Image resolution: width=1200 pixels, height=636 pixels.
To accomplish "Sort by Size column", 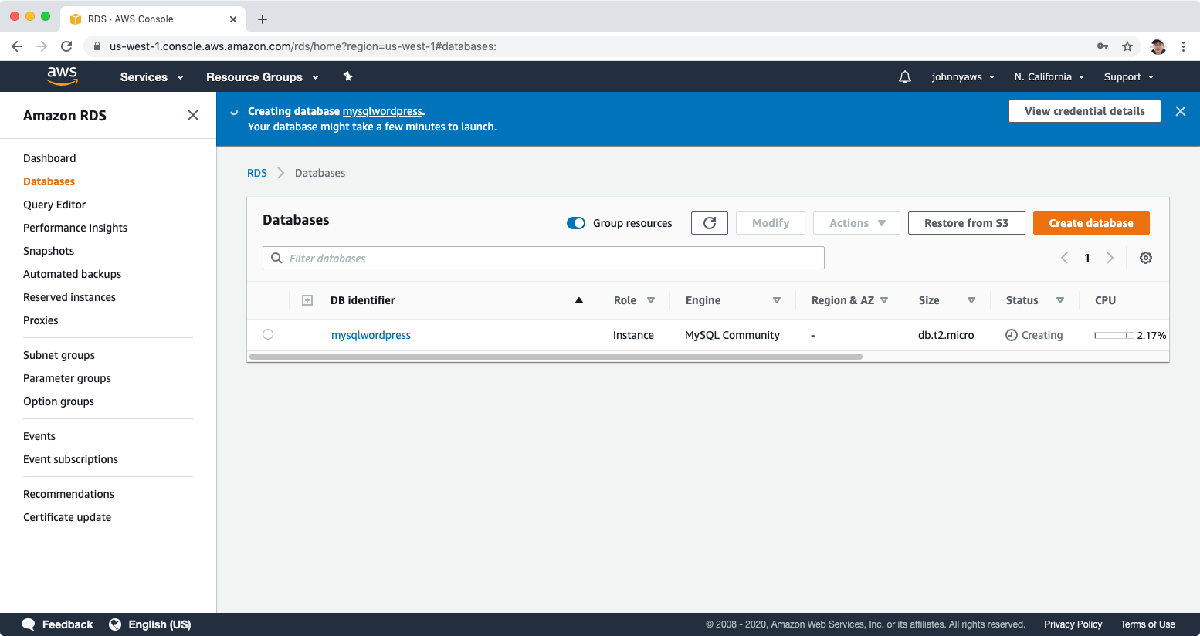I will (x=971, y=300).
